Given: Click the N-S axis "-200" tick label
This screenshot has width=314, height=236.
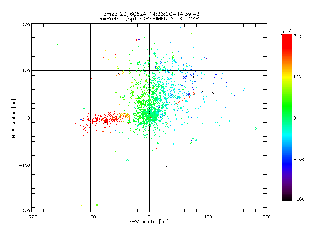Looking at the screenshot, I should 24,211.
